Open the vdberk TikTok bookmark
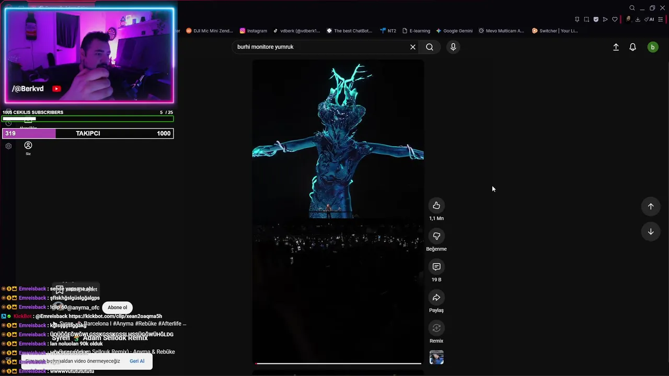The image size is (669, 376). coord(296,31)
